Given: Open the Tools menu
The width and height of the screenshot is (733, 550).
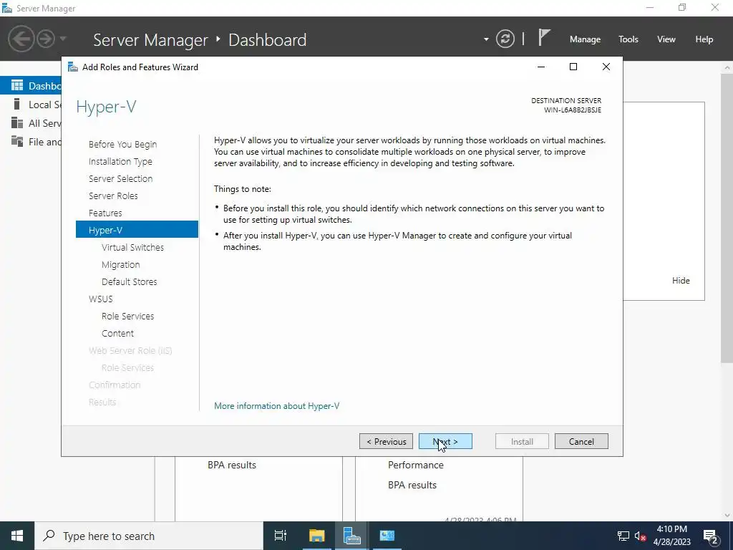Looking at the screenshot, I should tap(628, 39).
